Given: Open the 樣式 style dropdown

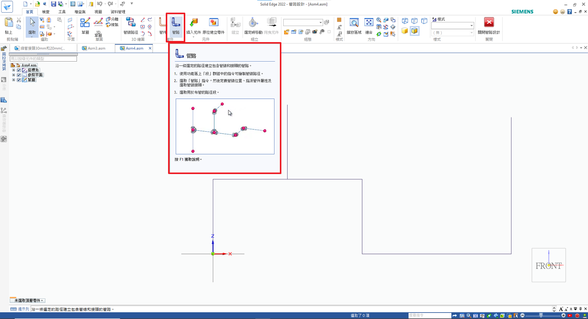Looking at the screenshot, I should coord(471,26).
